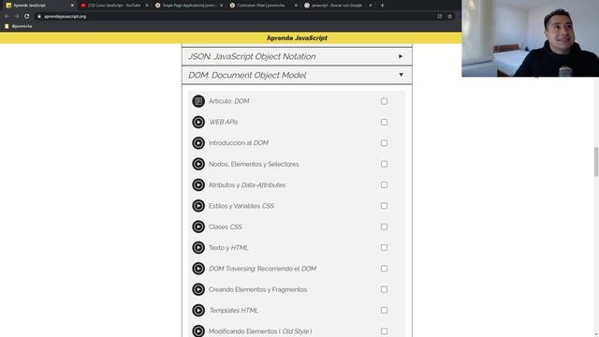Check the Articulo: DOM checkbox

tap(384, 101)
